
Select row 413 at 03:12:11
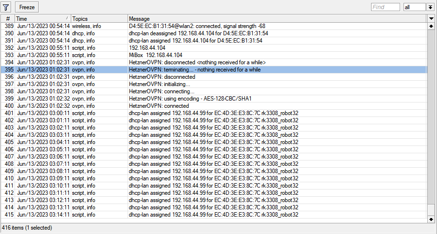[x=214, y=200]
